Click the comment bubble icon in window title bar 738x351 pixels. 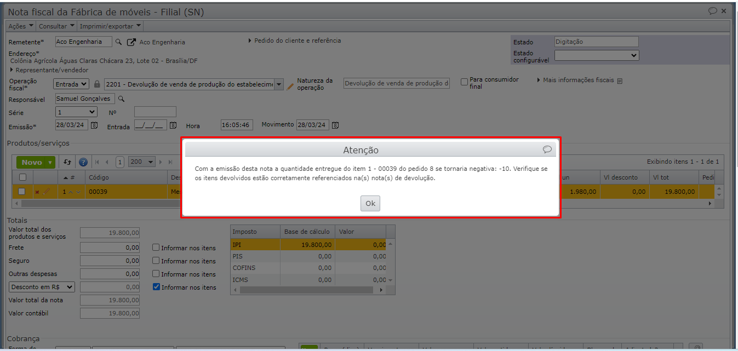[713, 10]
